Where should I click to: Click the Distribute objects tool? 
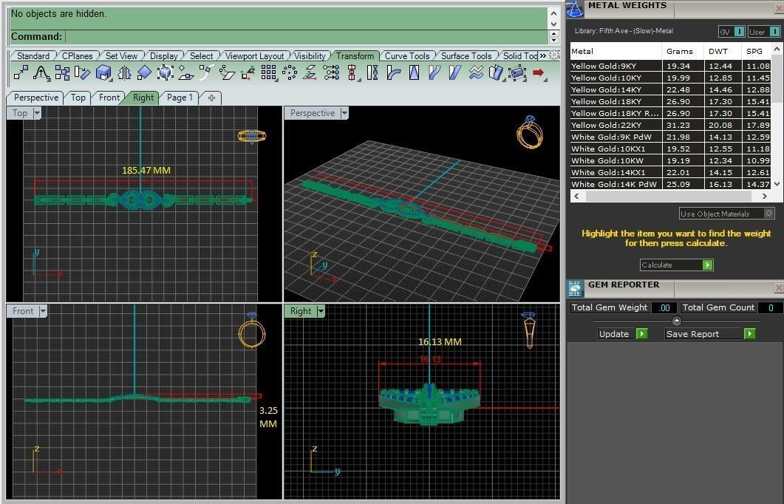click(352, 73)
